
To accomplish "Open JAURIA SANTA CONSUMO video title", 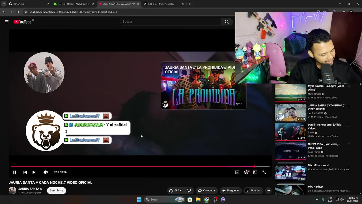I will tap(326, 107).
